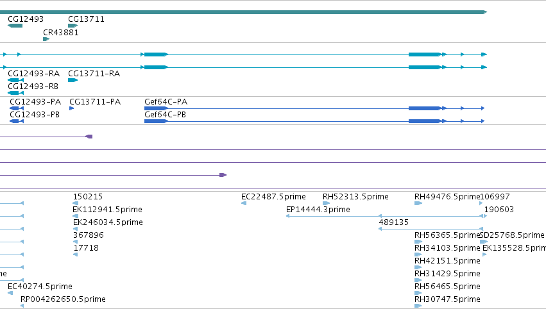This screenshot has width=546, height=309.
Task: Click the CG13711-RA transcript glyph
Action: click(x=73, y=80)
